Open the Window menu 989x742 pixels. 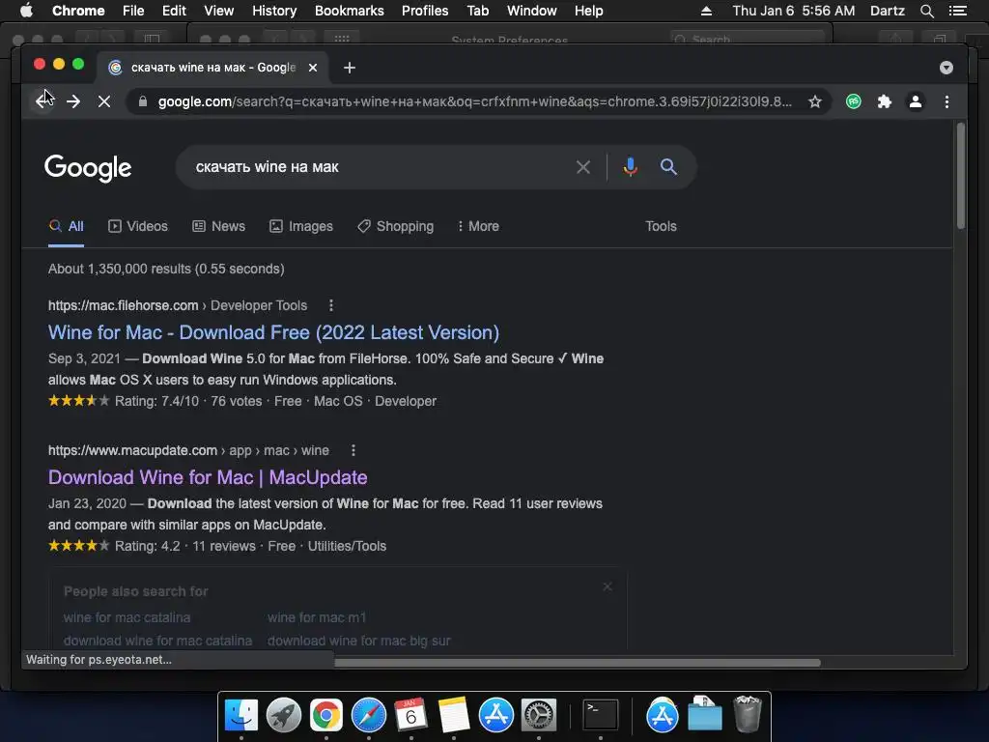click(x=532, y=11)
